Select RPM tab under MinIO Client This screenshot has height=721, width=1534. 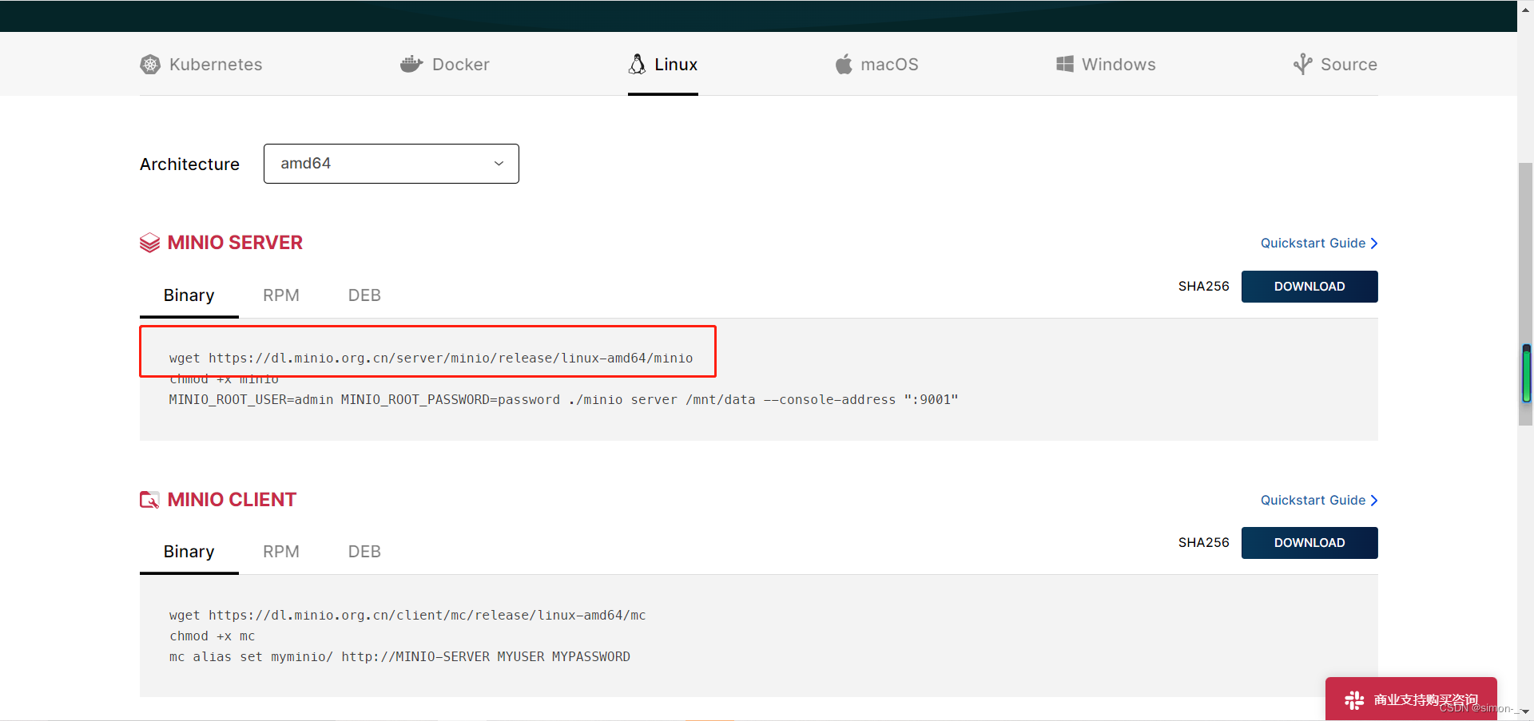pos(281,552)
